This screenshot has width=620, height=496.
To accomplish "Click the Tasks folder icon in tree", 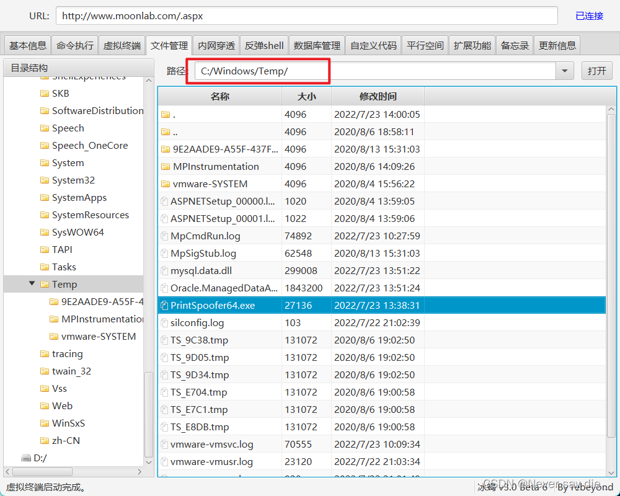I will pos(45,267).
